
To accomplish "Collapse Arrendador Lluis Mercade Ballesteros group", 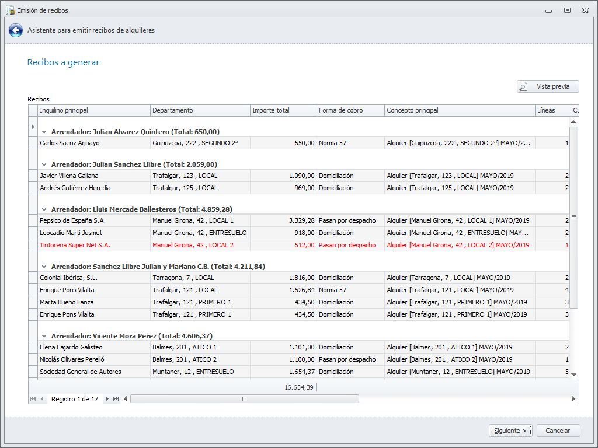I will pyautogui.click(x=44, y=209).
